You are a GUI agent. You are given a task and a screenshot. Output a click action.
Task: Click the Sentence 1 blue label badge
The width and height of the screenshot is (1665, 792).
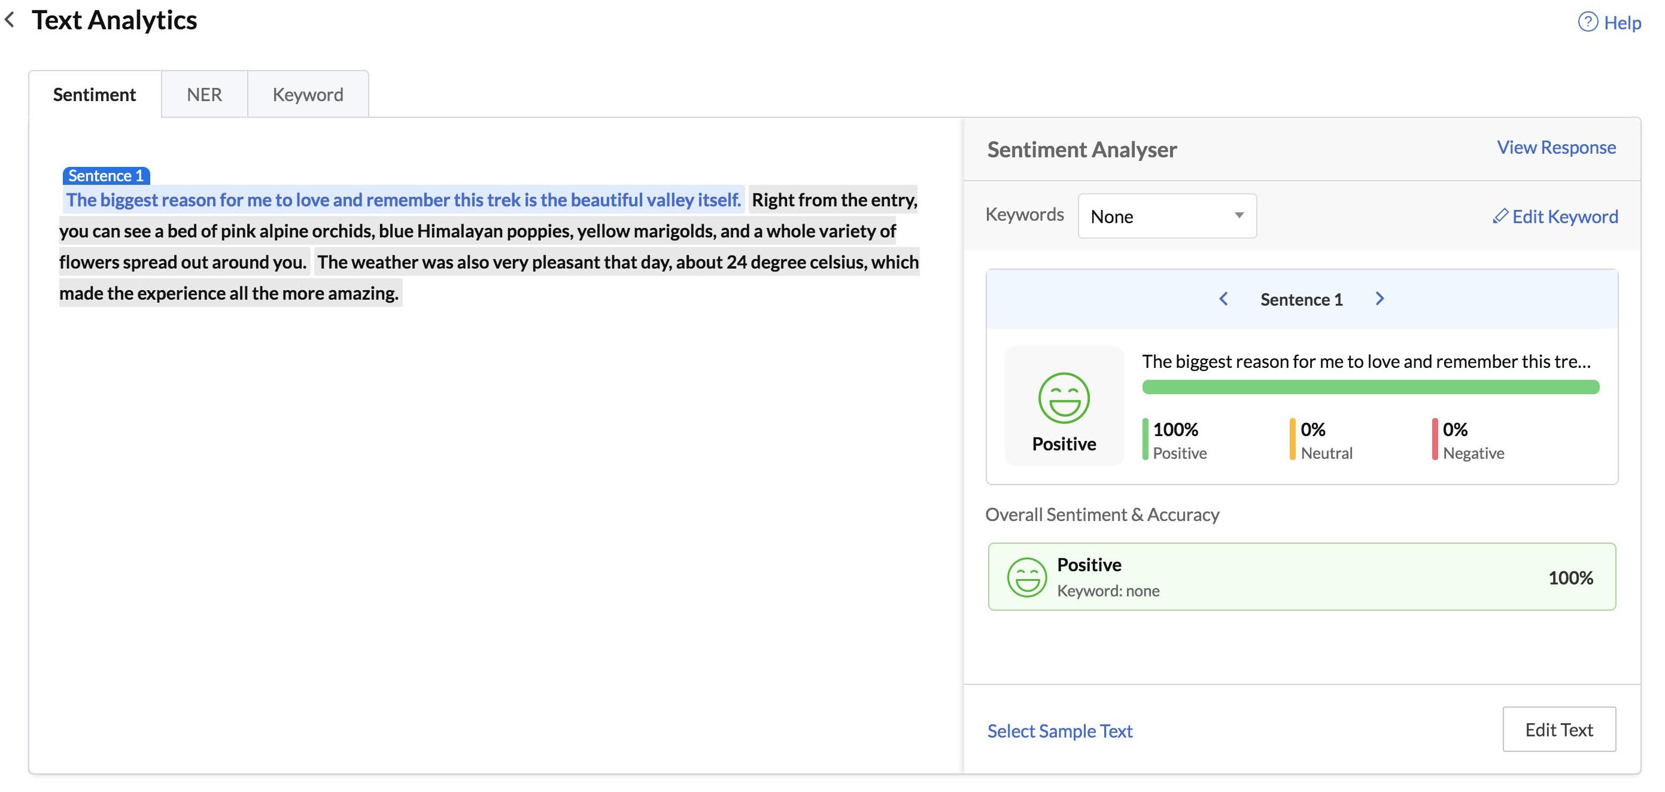pyautogui.click(x=106, y=175)
